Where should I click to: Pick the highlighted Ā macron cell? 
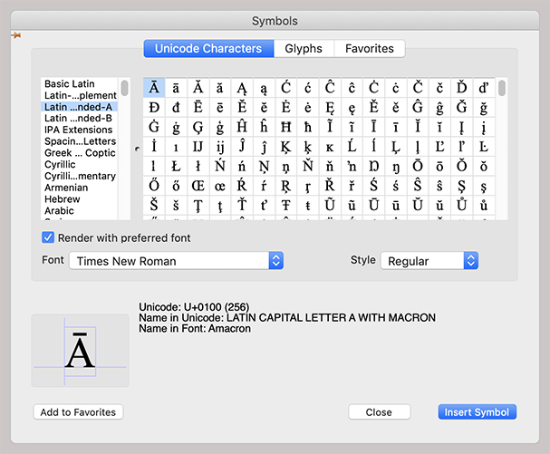click(154, 88)
